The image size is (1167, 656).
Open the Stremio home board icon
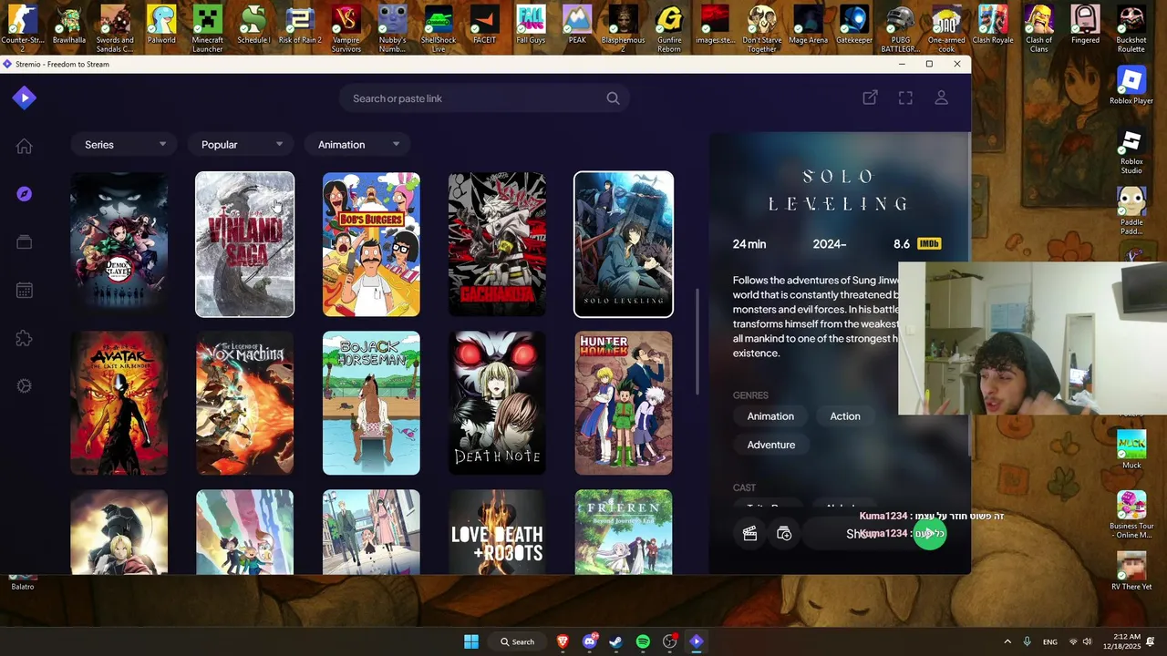coord(25,146)
